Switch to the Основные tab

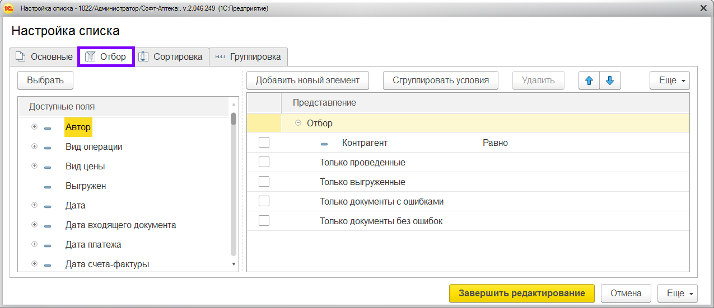click(44, 56)
